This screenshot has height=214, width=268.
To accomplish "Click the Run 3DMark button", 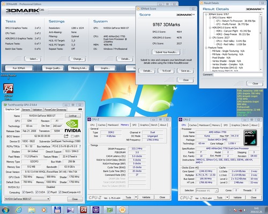I will 19,68.
